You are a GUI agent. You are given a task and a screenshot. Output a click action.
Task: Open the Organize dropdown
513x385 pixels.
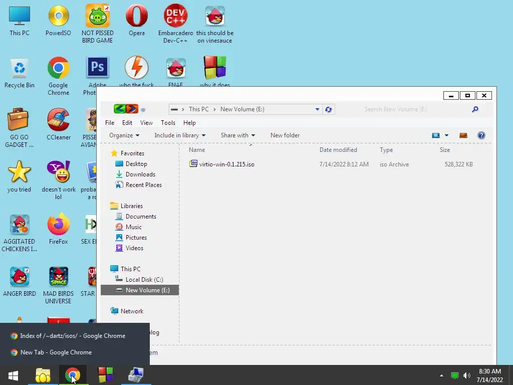click(124, 135)
